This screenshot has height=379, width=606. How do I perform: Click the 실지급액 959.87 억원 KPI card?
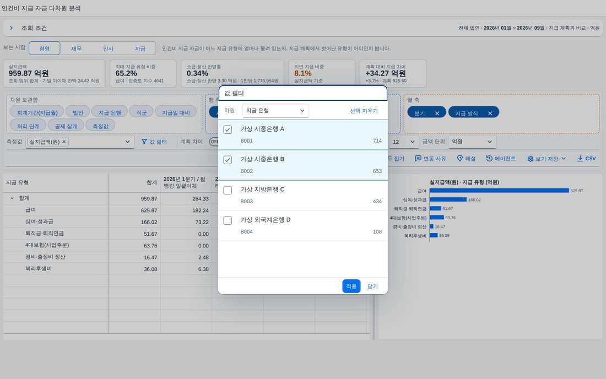pyautogui.click(x=54, y=73)
